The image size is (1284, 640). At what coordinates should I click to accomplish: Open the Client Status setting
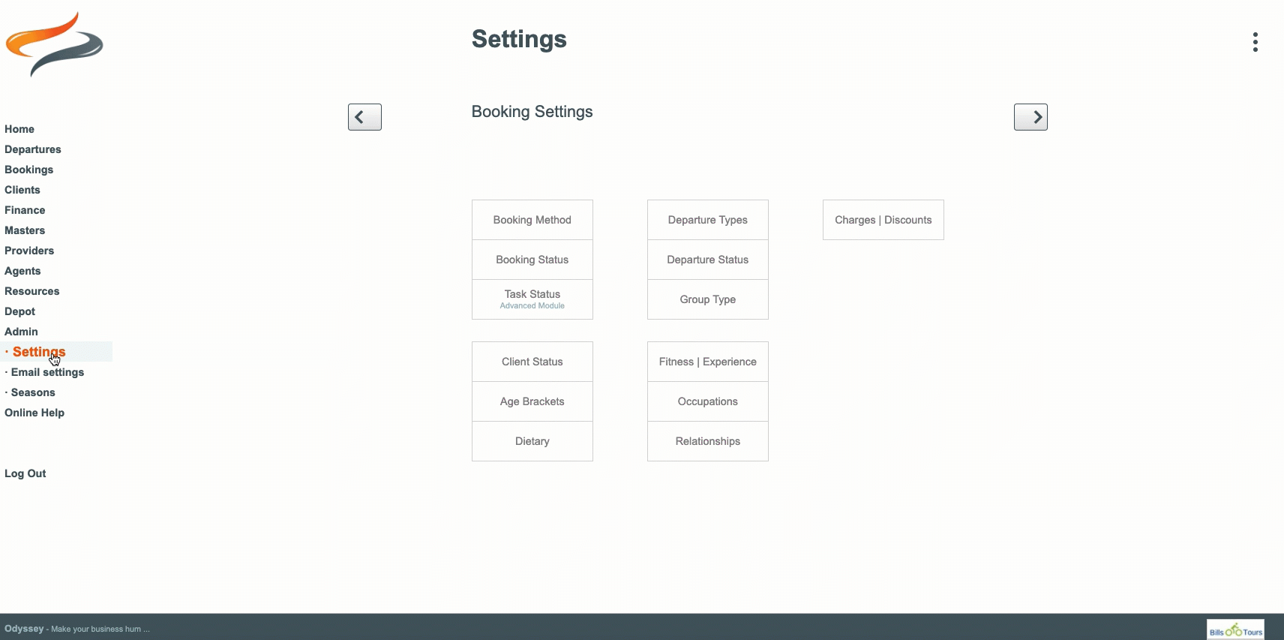[532, 362]
